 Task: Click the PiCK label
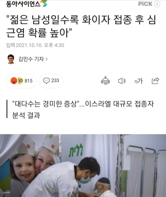click(x=145, y=4)
